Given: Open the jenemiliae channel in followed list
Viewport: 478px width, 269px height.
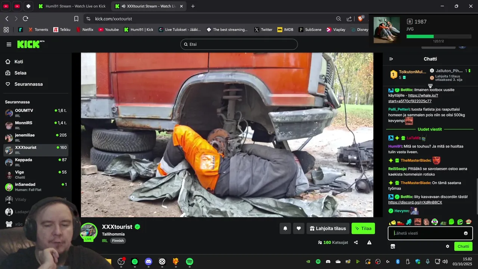Looking at the screenshot, I should (36, 137).
